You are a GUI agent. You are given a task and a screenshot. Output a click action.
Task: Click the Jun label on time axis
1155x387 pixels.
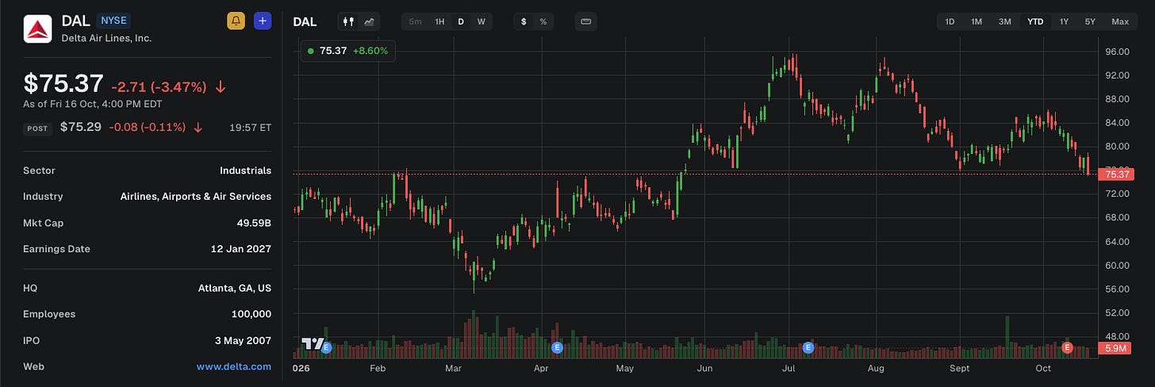click(x=704, y=369)
